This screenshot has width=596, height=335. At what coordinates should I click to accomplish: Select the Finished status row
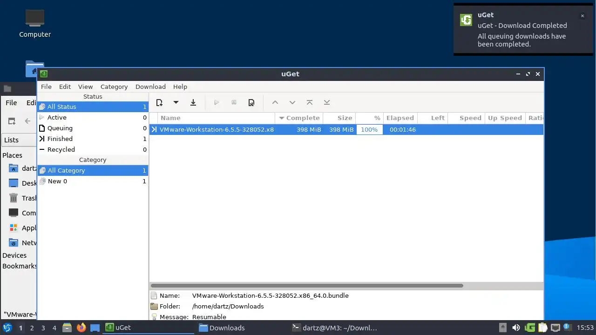(93, 139)
